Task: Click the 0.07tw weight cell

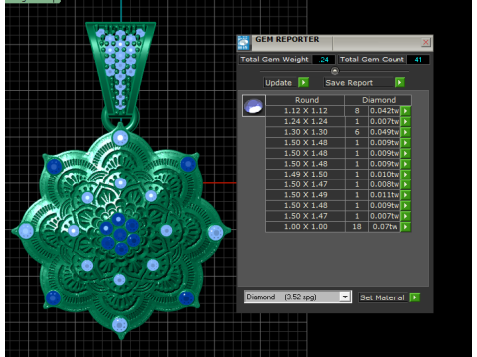Action: tap(385, 227)
